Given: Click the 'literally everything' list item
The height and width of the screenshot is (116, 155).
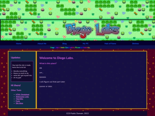Looking at the screenshot, I should pyautogui.click(x=20, y=71).
